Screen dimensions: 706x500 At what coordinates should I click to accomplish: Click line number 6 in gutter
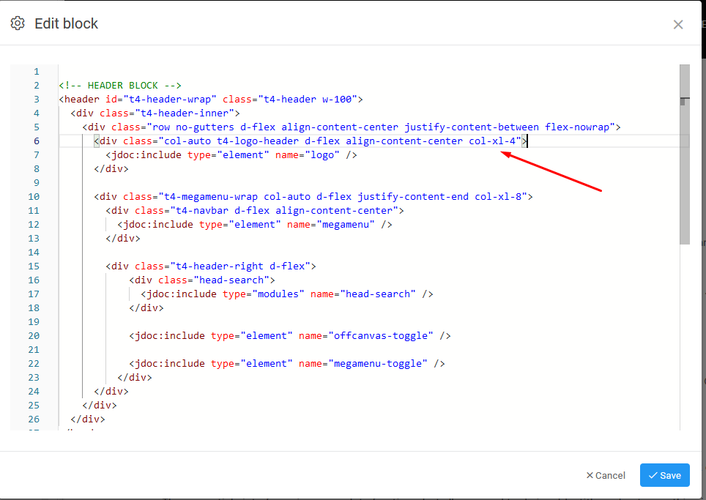[x=37, y=141]
